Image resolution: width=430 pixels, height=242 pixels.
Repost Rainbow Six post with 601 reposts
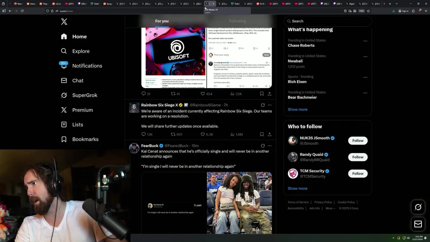[176, 134]
